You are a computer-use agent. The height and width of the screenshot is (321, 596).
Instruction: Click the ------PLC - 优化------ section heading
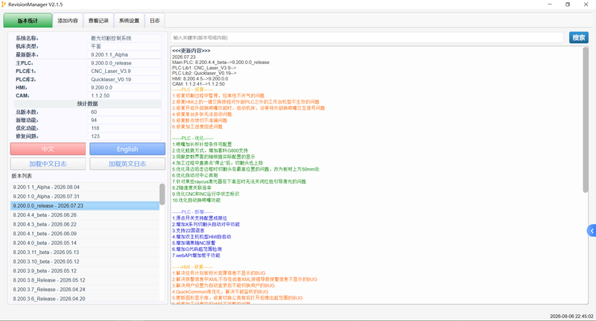pyautogui.click(x=193, y=139)
